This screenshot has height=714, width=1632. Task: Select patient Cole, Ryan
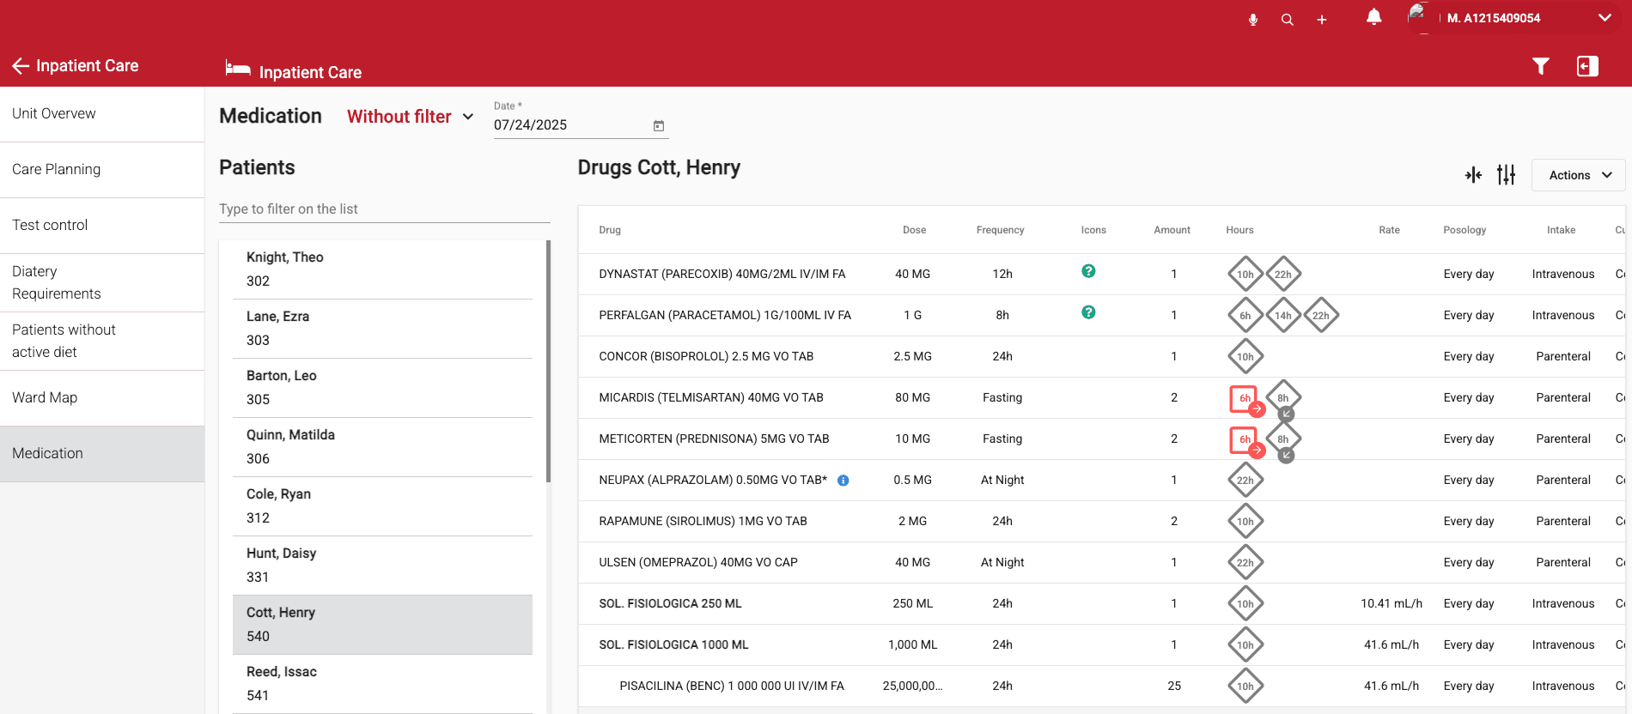pos(382,506)
